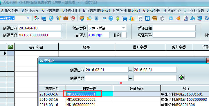Screen dimensions: 209x106
Task: Open the C 报表制作 menu
Action: [x=51, y=10]
